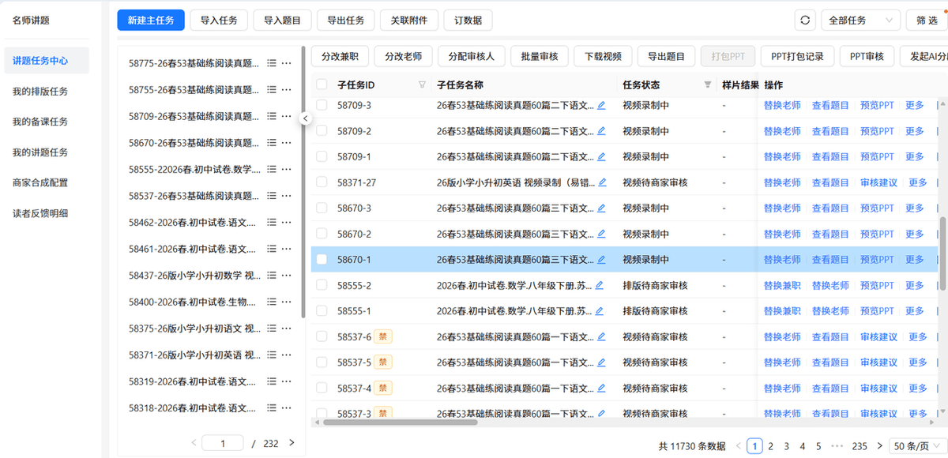The image size is (948, 458).
Task: Toggle the select-all checkbox in table header
Action: [321, 84]
